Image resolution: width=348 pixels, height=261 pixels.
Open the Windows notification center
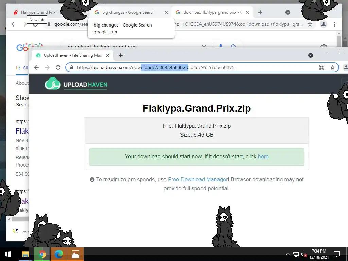(337, 254)
